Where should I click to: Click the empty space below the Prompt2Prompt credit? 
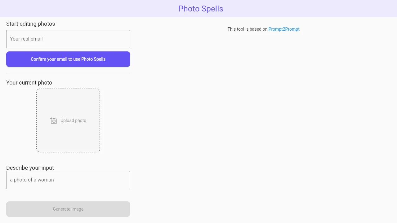click(x=264, y=108)
